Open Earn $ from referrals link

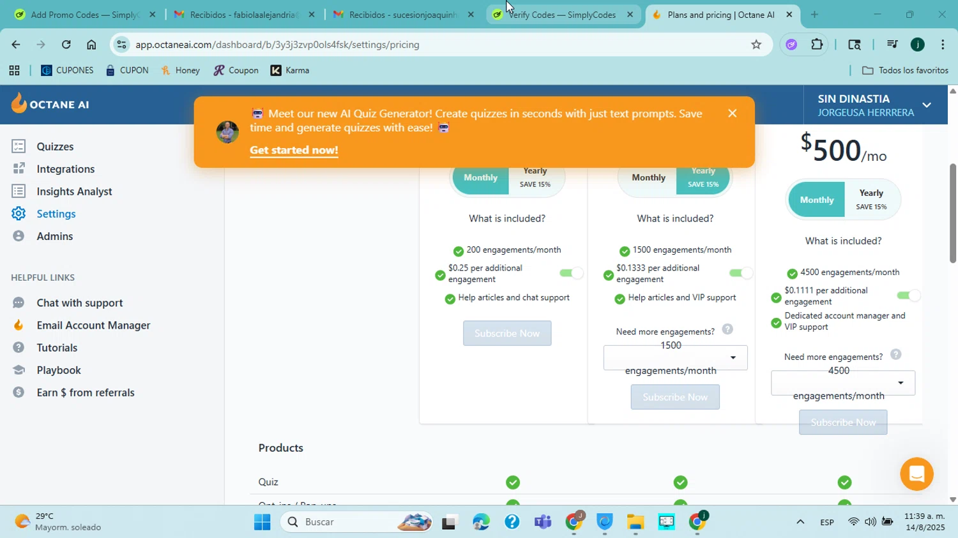coord(86,392)
